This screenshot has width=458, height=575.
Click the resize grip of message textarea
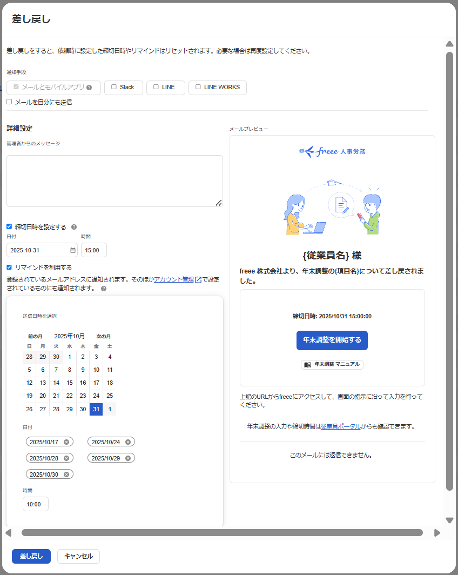pyautogui.click(x=218, y=203)
